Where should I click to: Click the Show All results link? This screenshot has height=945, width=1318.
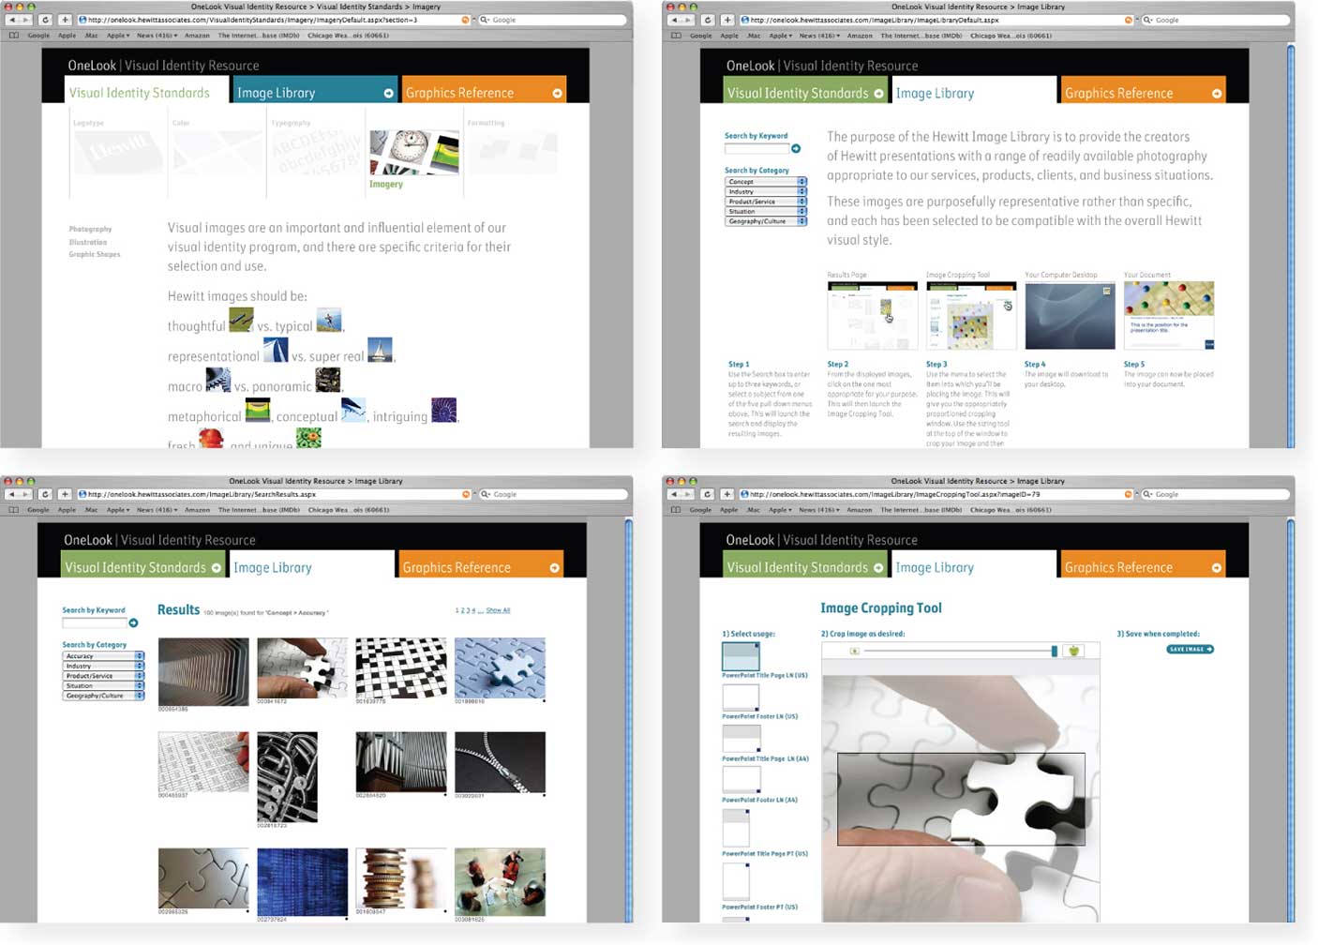[x=498, y=610]
